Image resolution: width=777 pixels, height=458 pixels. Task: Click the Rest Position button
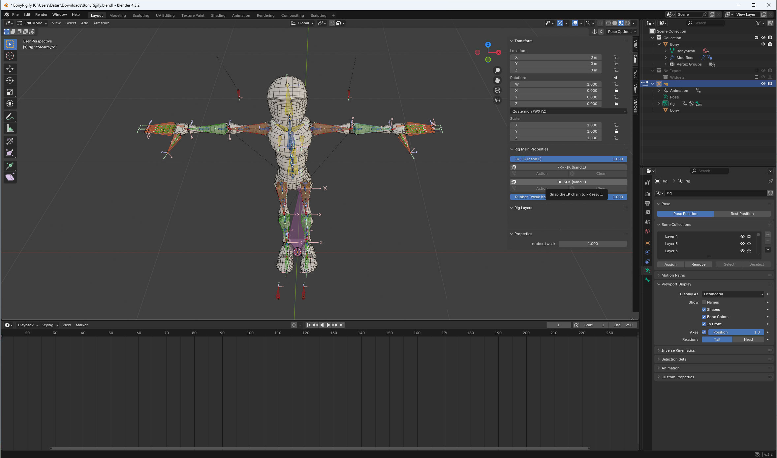pos(742,214)
